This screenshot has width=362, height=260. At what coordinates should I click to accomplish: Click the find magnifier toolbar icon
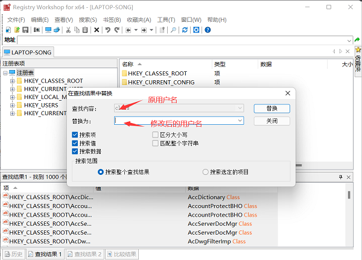pyautogui.click(x=173, y=30)
